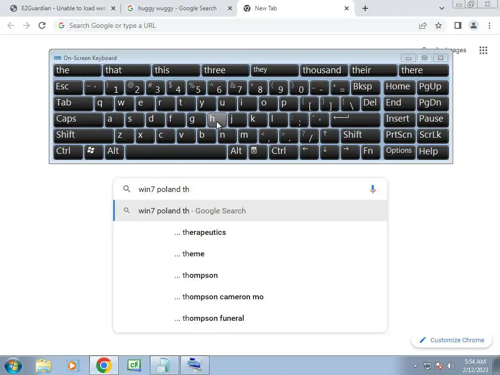Pick the 'thompson cameron mo' suggestion
The width and height of the screenshot is (500, 375).
250,297
